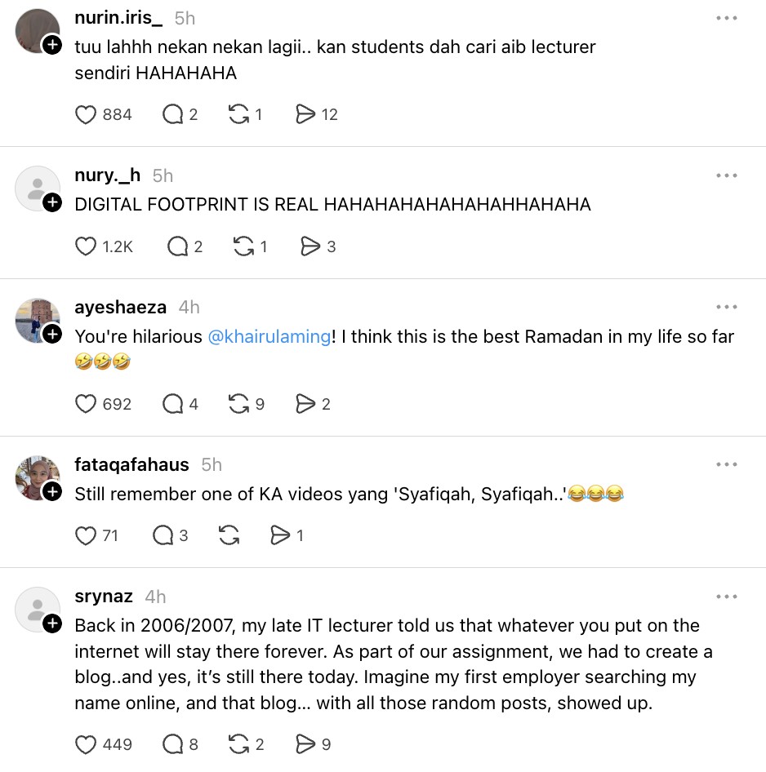Open more options for nury._h's comment
766x772 pixels.
(726, 175)
